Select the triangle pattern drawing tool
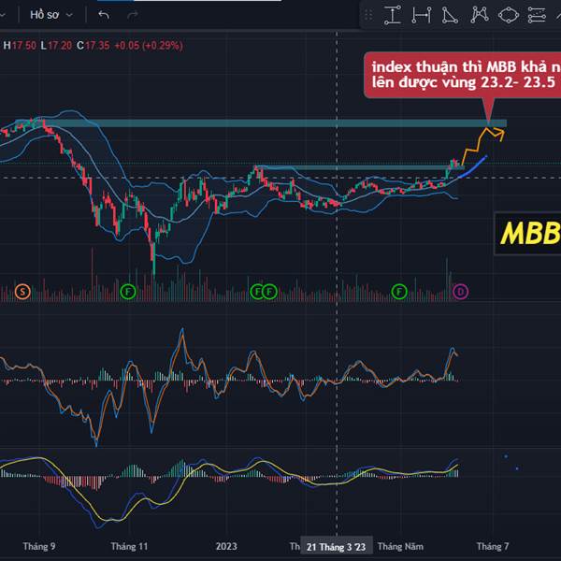 pos(450,15)
